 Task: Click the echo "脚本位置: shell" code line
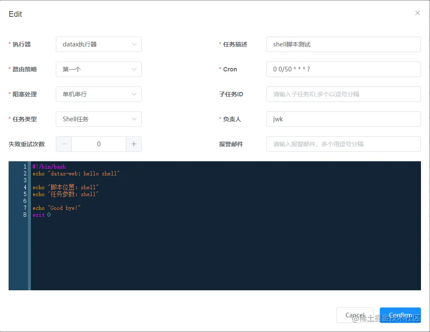pos(66,187)
